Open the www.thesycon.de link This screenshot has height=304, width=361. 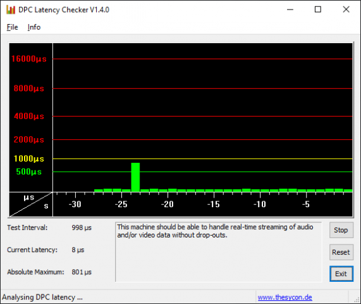pyautogui.click(x=285, y=297)
